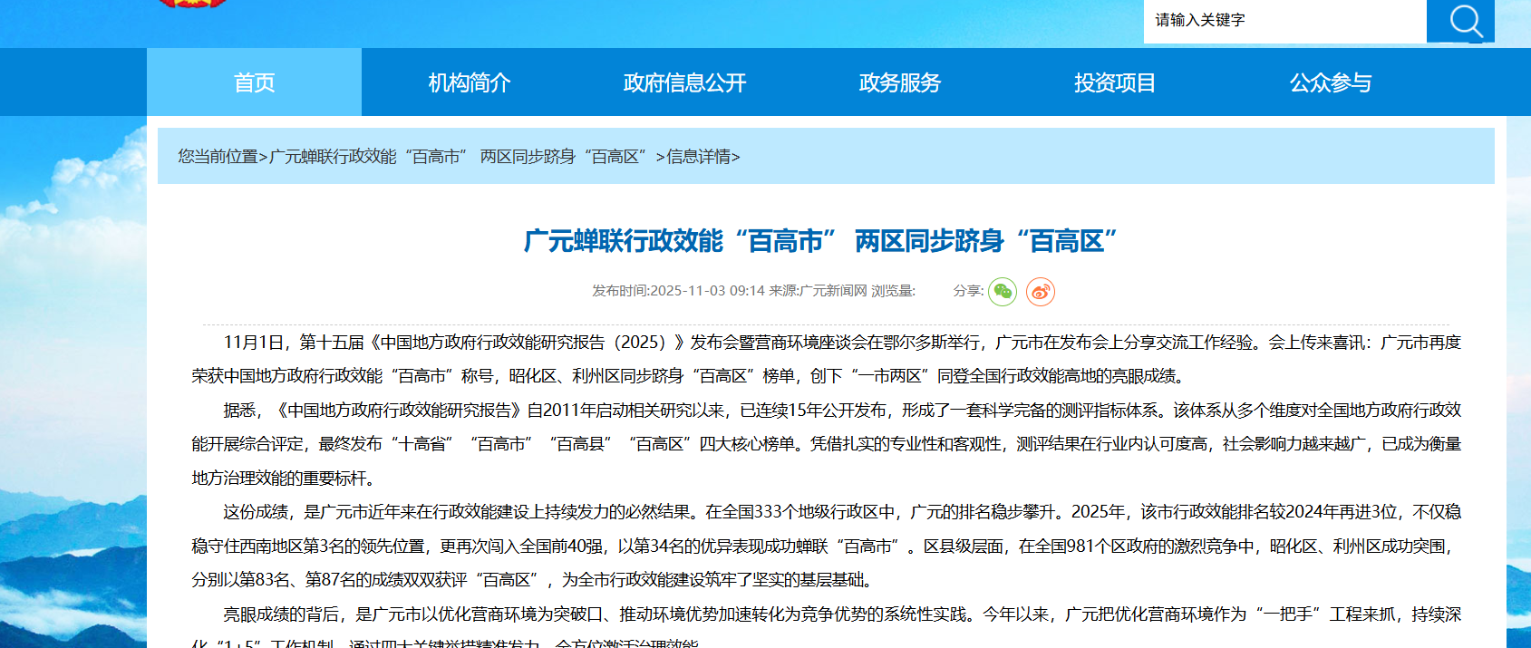
Task: Click the 来源:广元新闻网 source text
Action: tap(818, 291)
